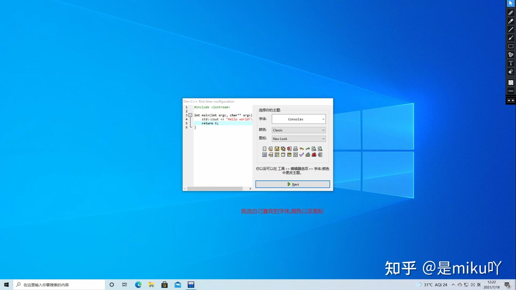516x290 pixels.
Task: Launch the Dev-C++ icon on the taskbar
Action: click(x=191, y=284)
